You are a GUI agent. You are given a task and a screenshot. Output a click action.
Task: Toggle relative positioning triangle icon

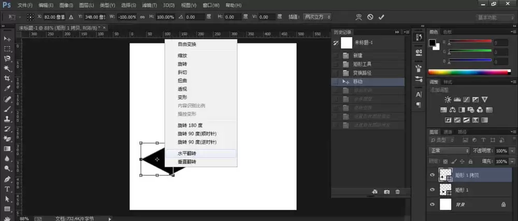click(x=71, y=17)
